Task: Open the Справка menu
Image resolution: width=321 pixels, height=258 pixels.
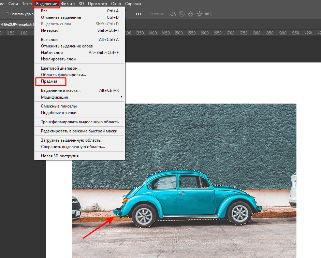Action: click(132, 4)
